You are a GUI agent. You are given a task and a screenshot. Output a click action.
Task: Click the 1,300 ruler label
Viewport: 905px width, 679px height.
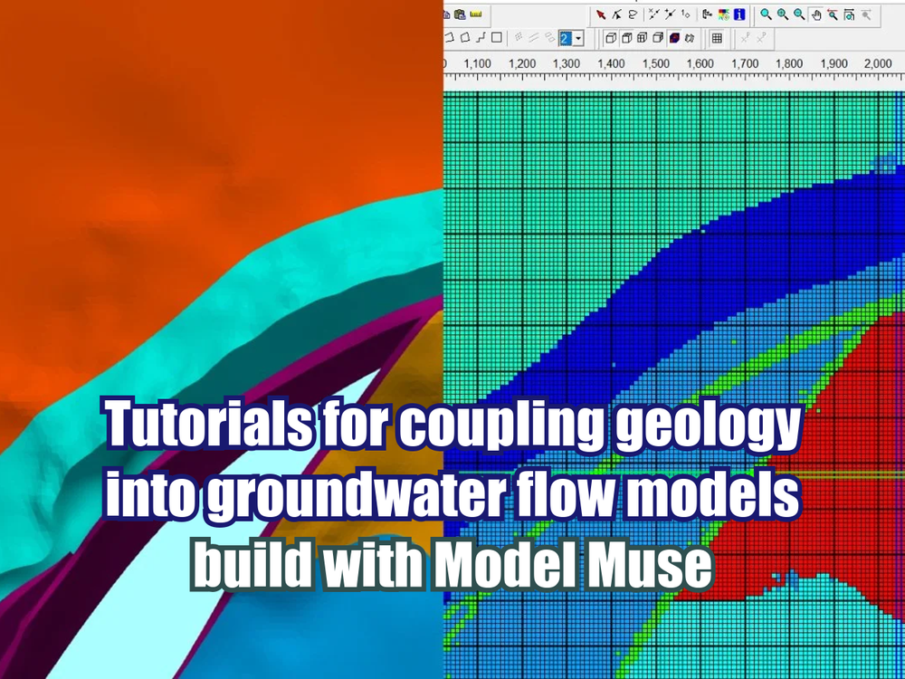coord(567,63)
